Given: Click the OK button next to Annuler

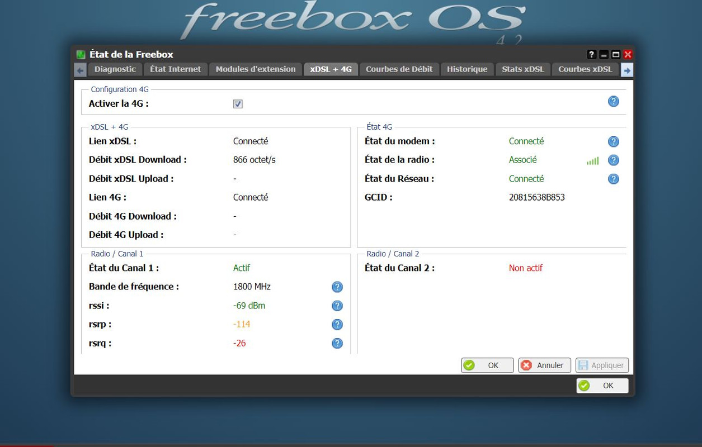Looking at the screenshot, I should coord(487,365).
